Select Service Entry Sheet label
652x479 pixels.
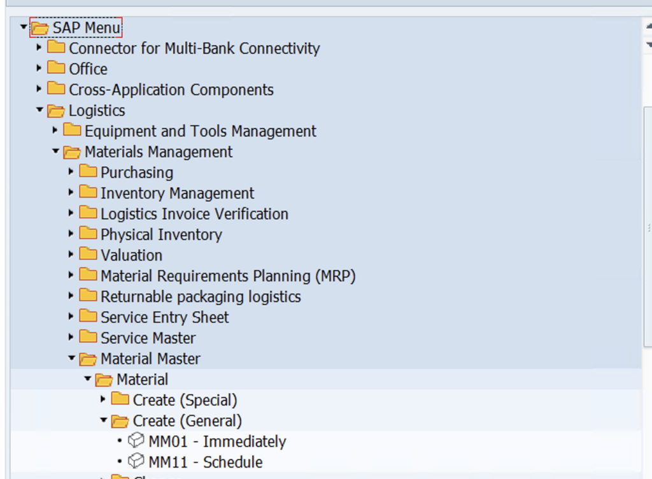[165, 318]
